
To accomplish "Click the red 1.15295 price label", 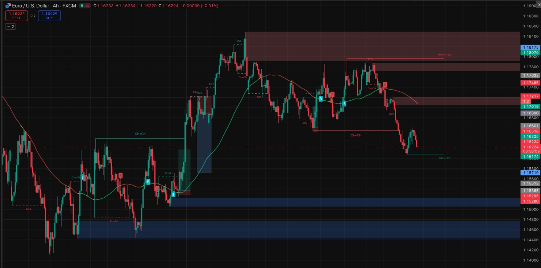I will click(531, 196).
